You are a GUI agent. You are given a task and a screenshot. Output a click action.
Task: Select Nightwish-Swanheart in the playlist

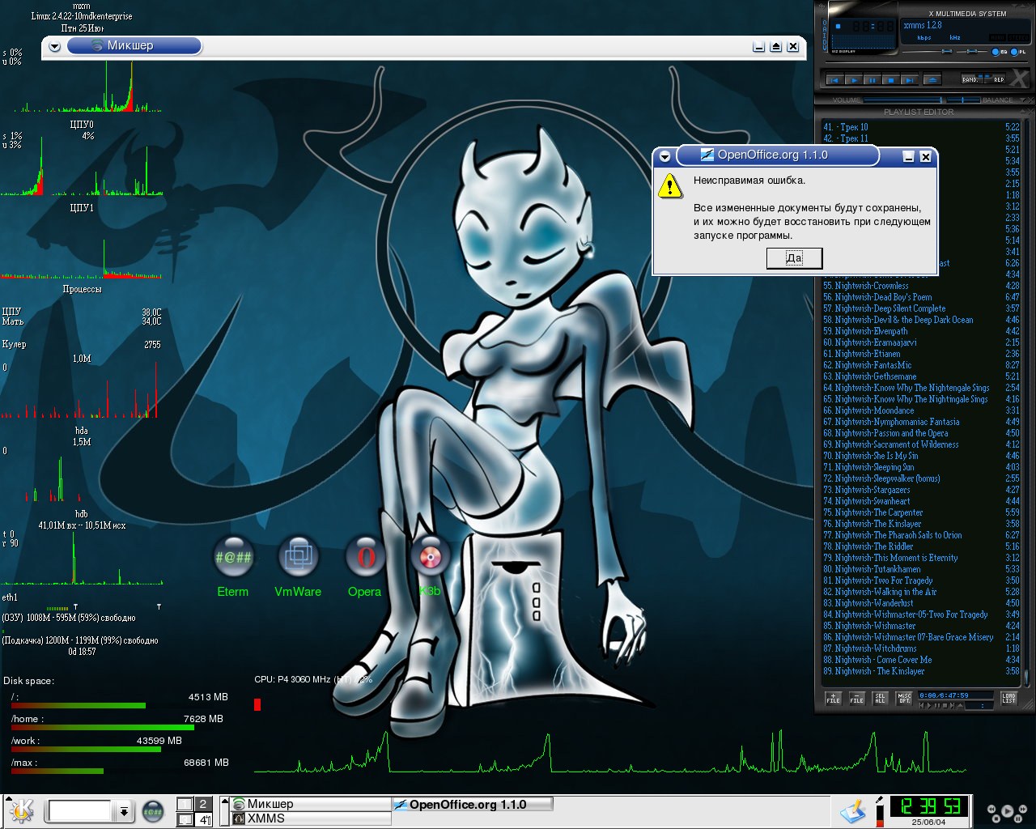pos(921,501)
